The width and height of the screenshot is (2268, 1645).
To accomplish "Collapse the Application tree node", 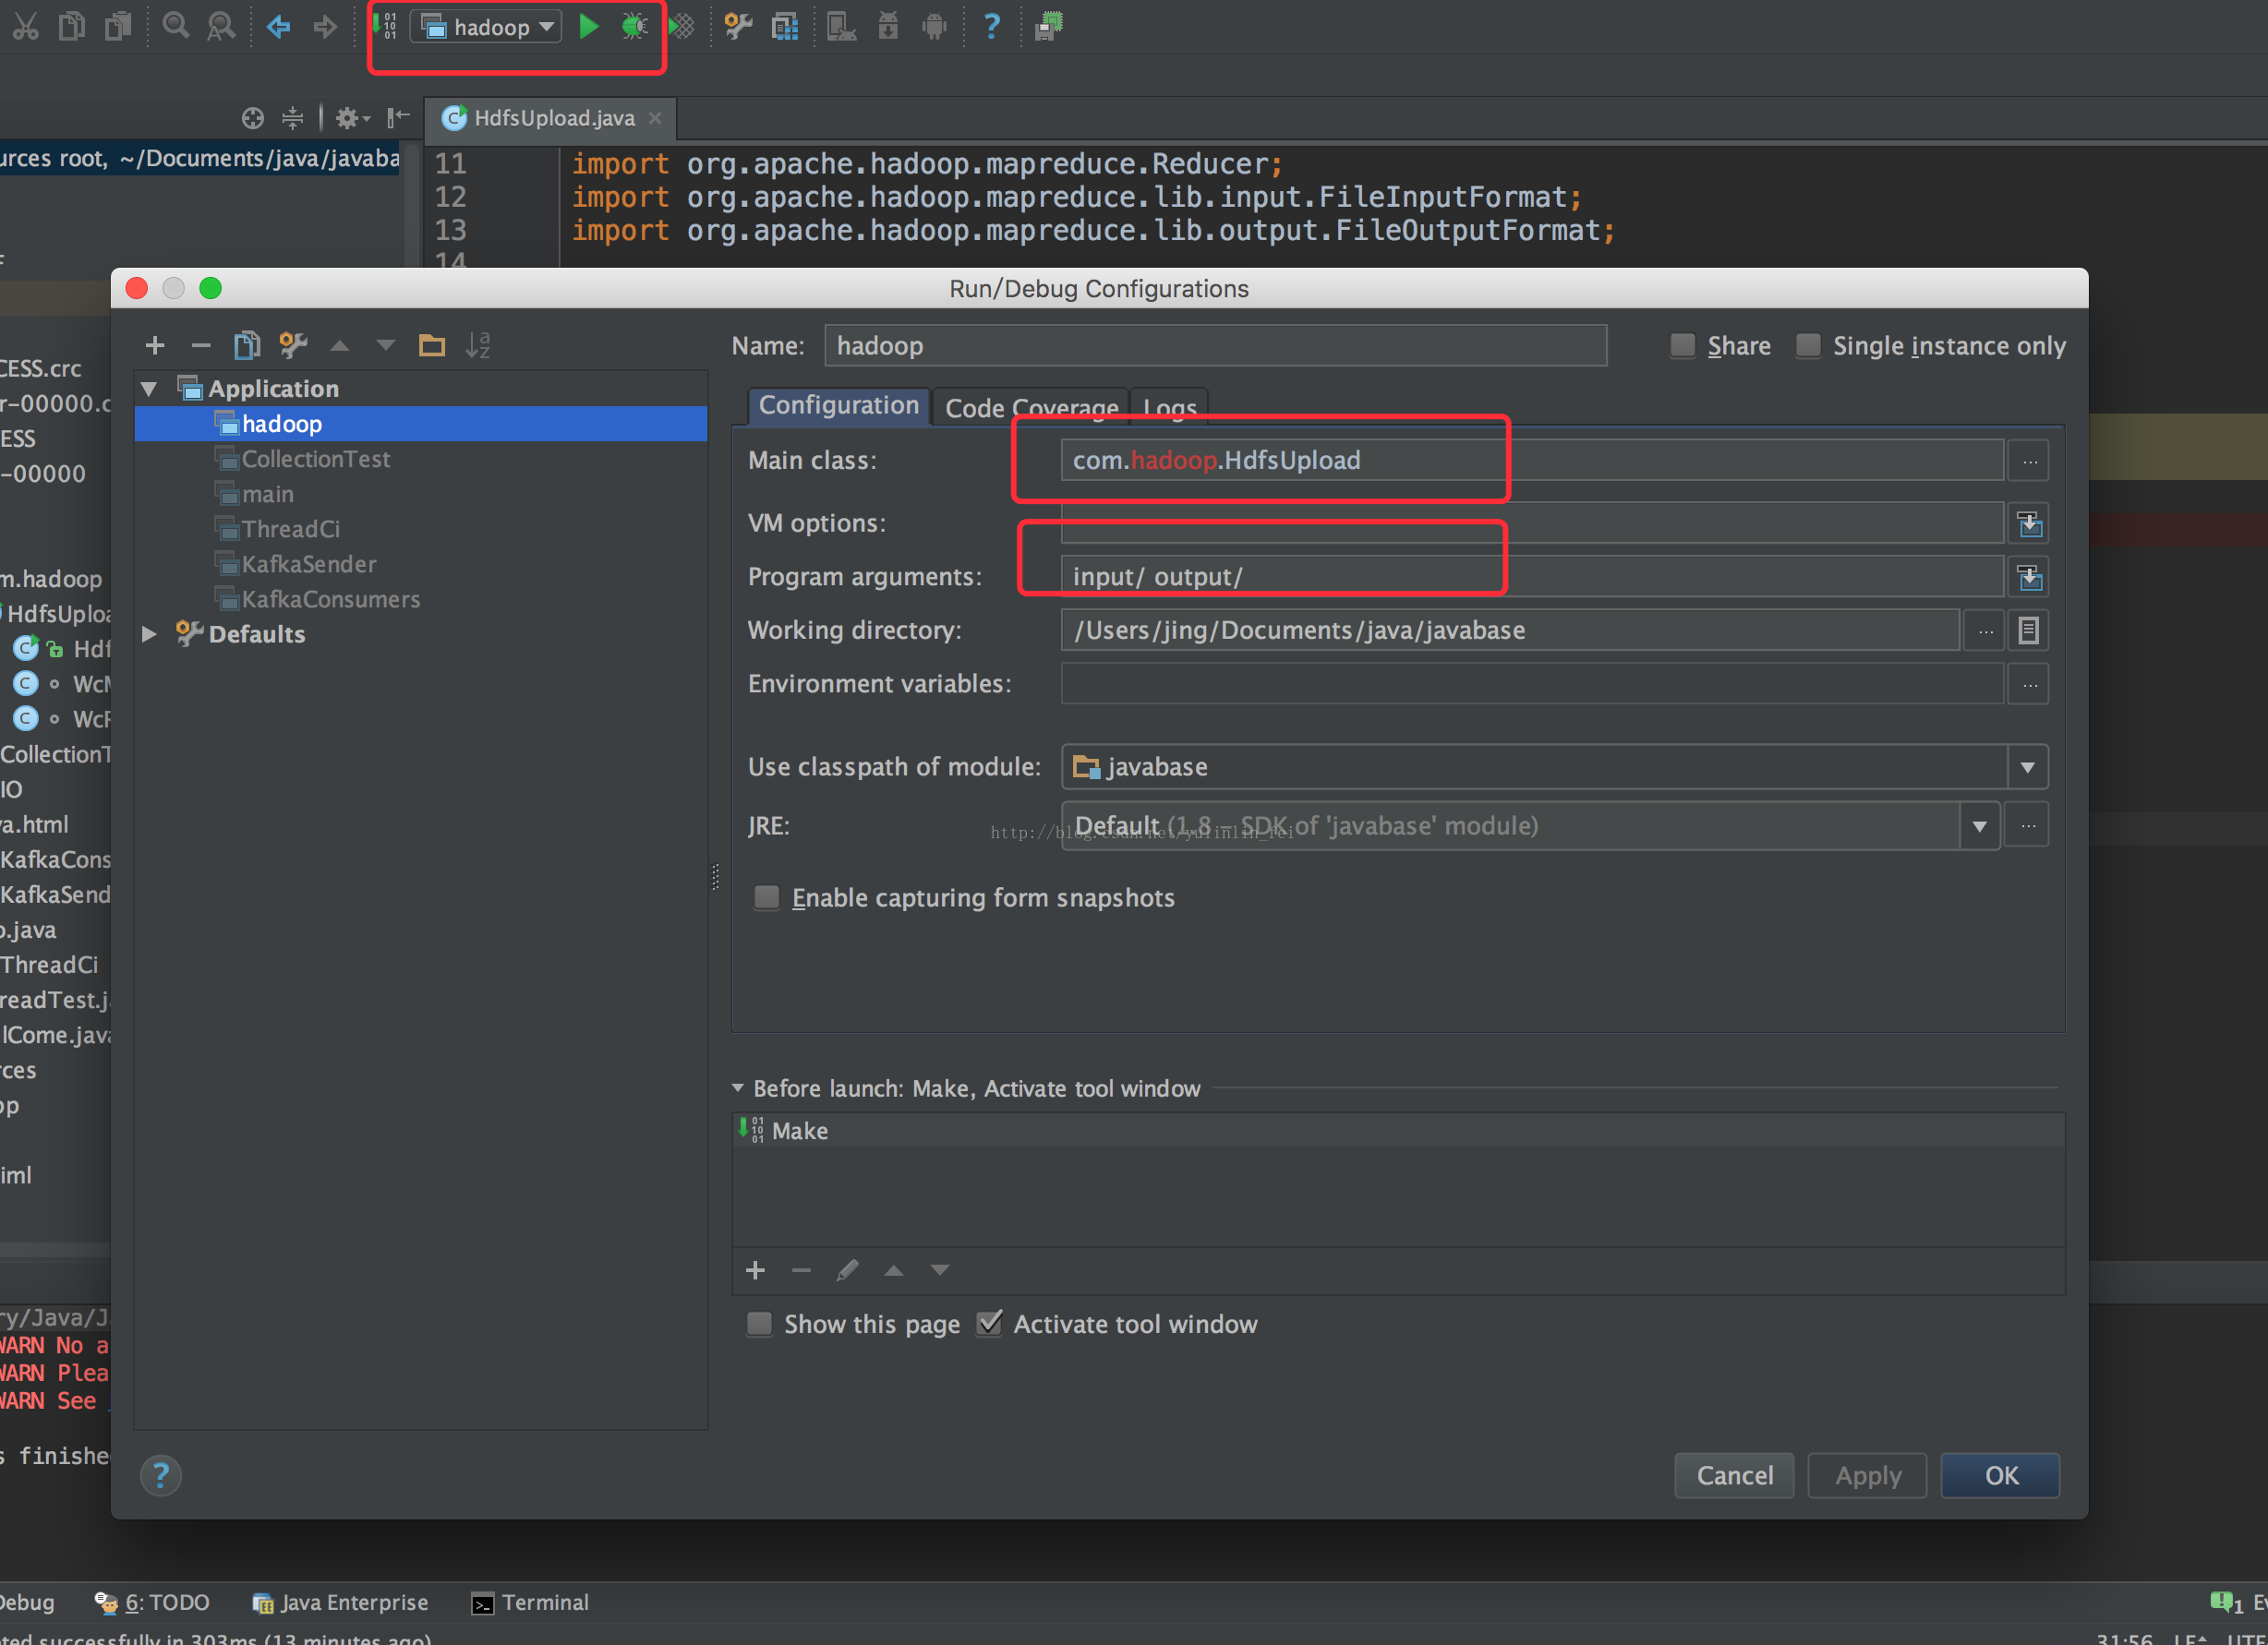I will click(150, 389).
